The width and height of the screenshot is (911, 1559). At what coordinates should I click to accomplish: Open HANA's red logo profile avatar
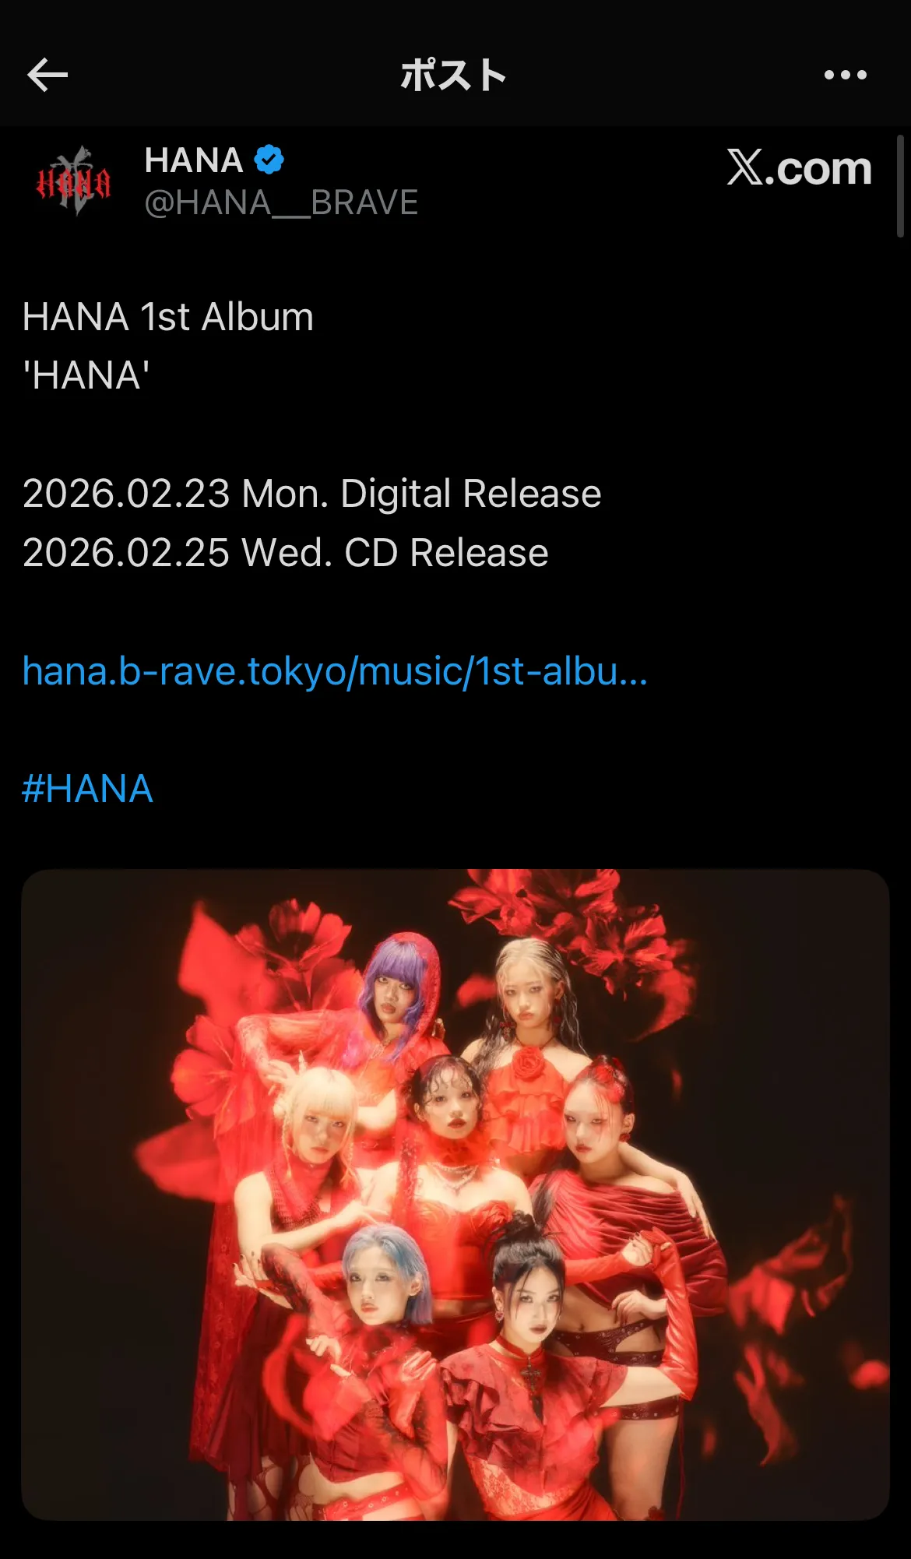pos(73,181)
